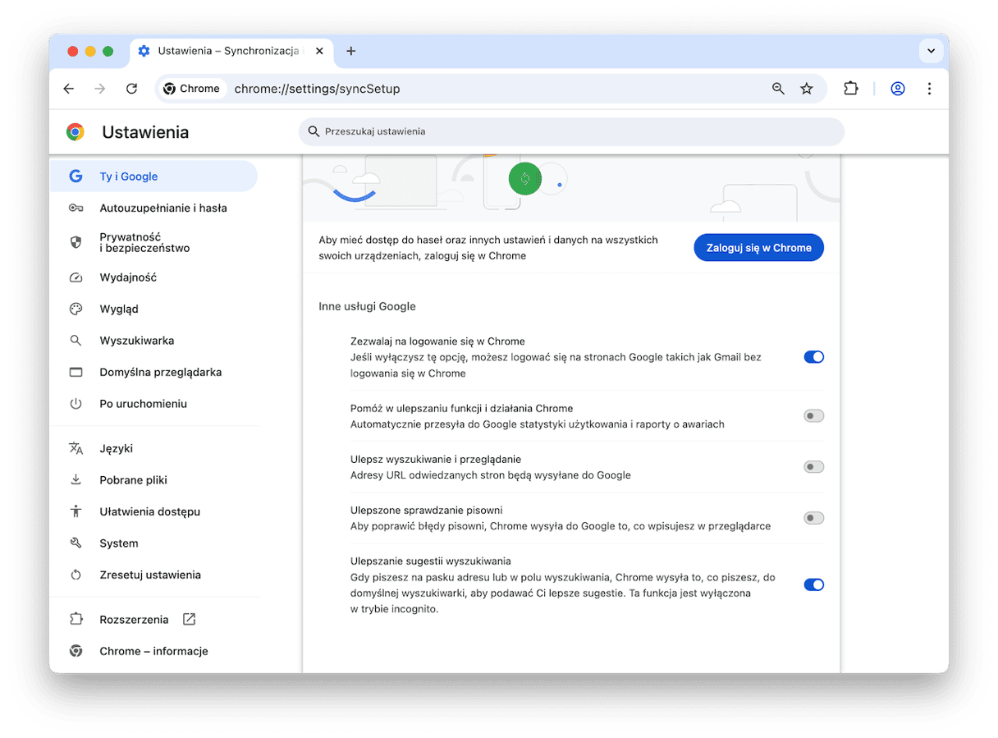Open the profile avatar button
Screen dimensions: 998x738
pyautogui.click(x=898, y=89)
